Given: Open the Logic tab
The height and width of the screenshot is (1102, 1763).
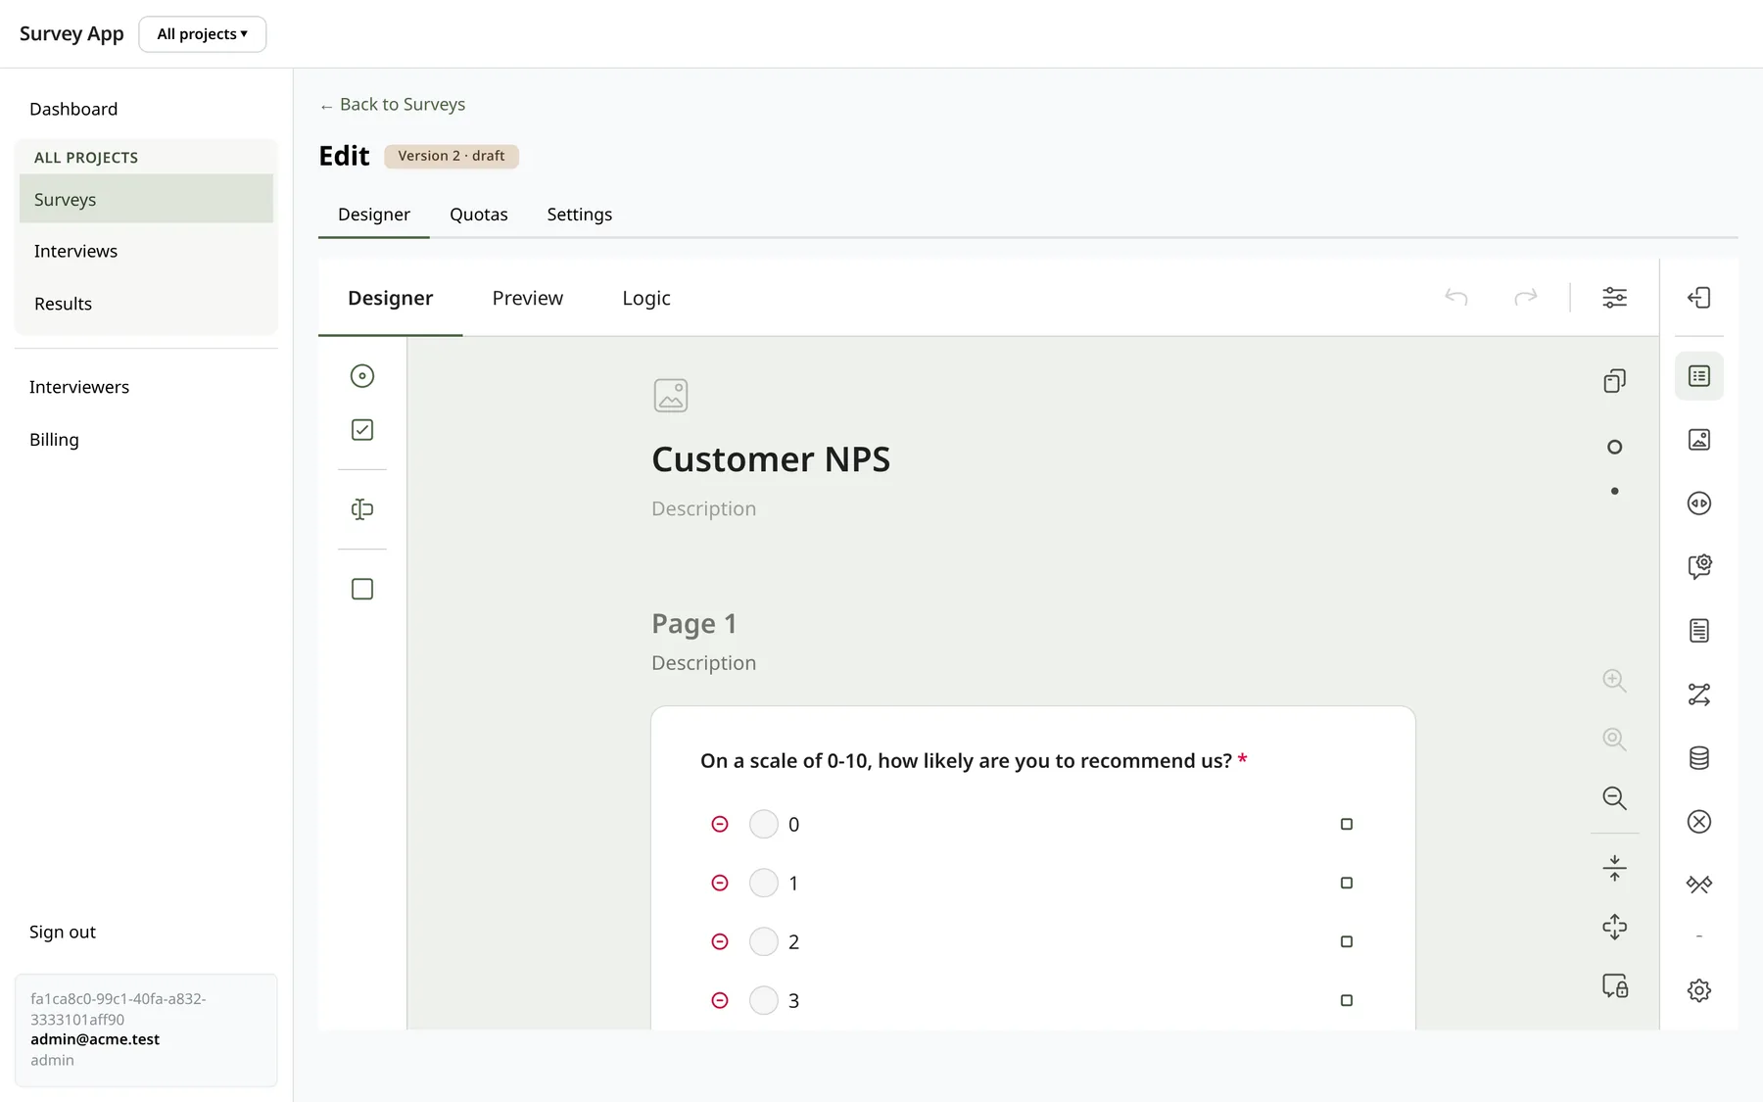Looking at the screenshot, I should (x=646, y=298).
